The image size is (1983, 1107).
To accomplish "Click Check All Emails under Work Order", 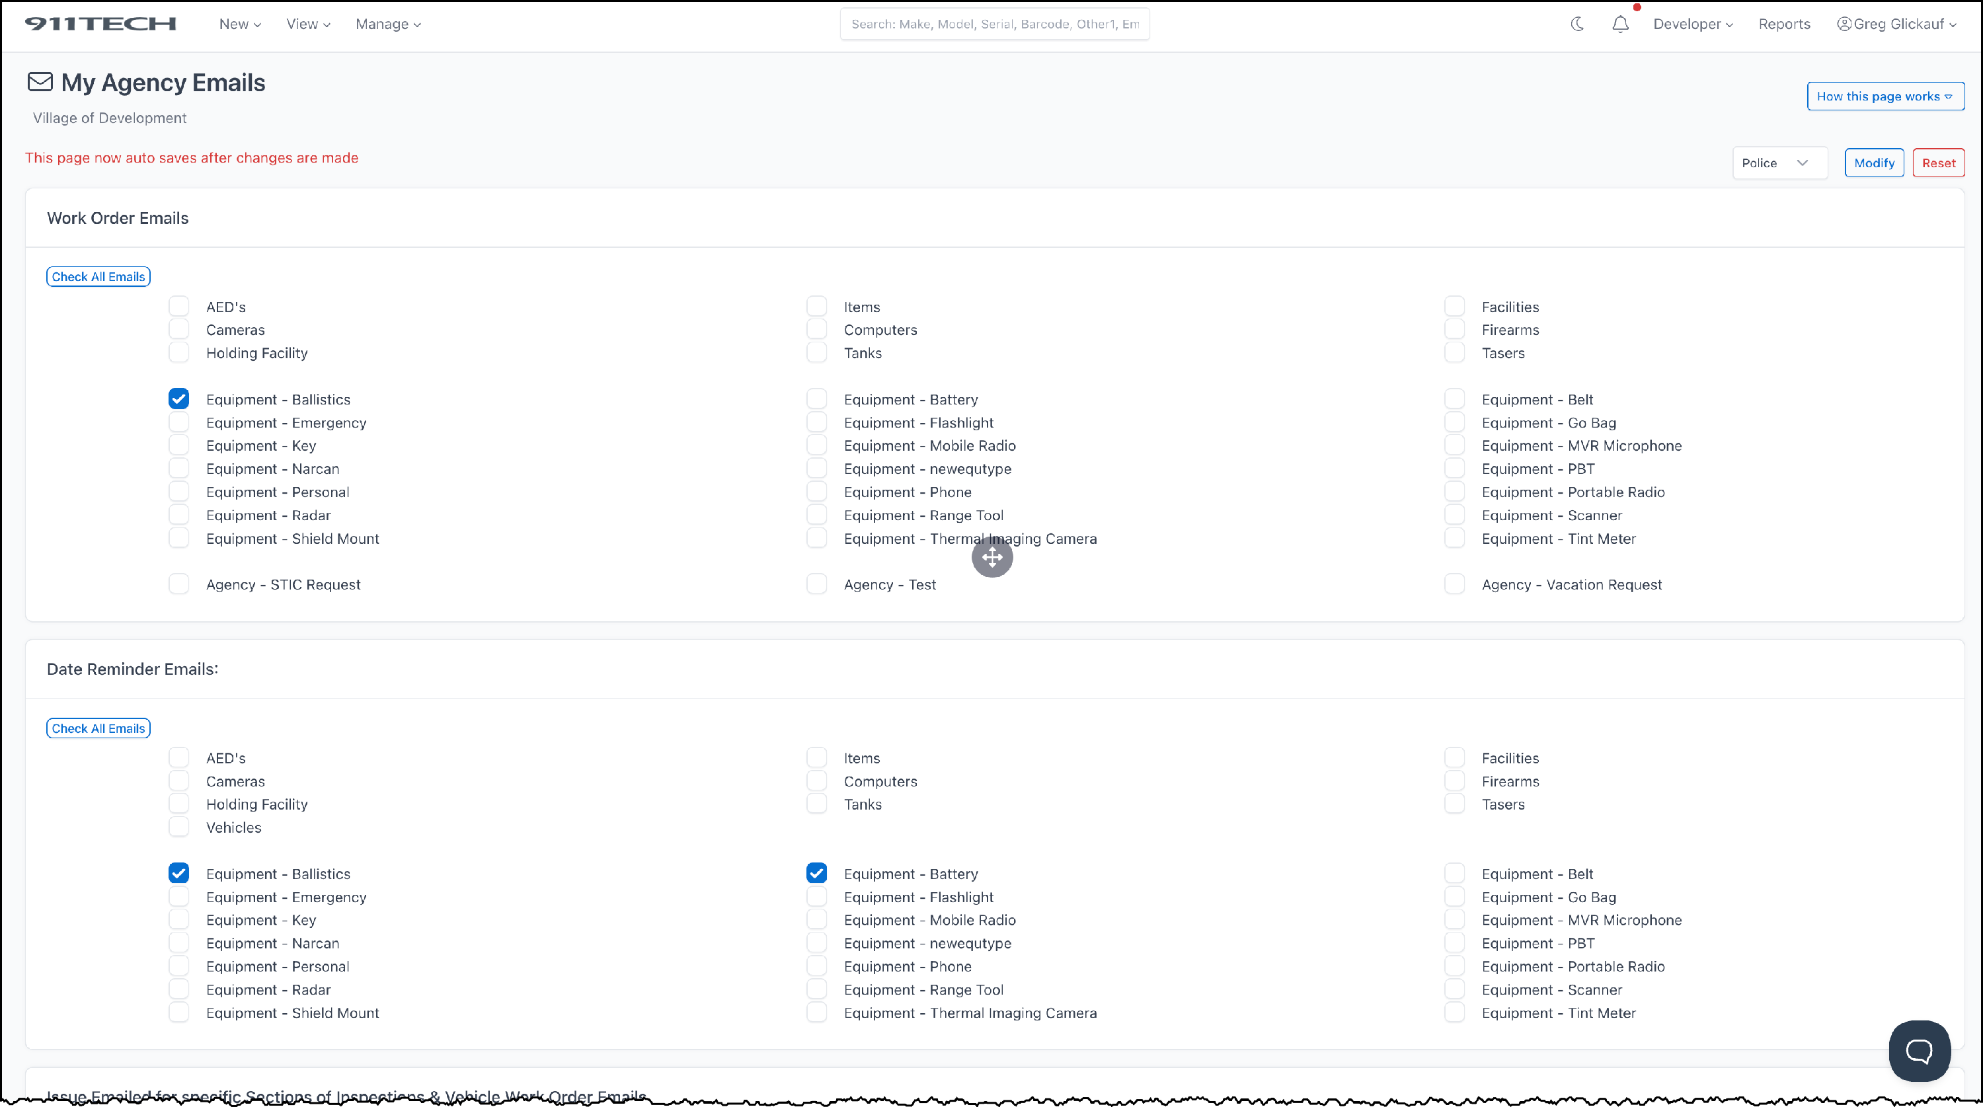I will click(x=98, y=276).
